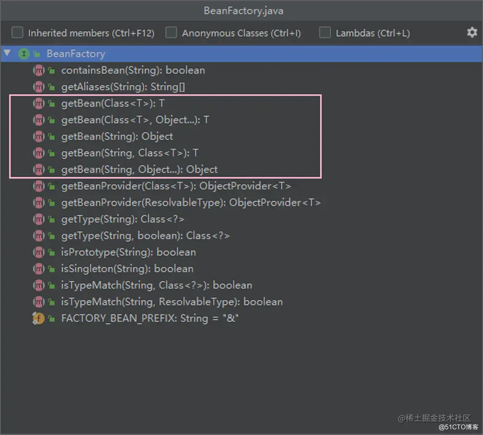
Task: Select getAliases(String): String[]
Action: click(123, 87)
